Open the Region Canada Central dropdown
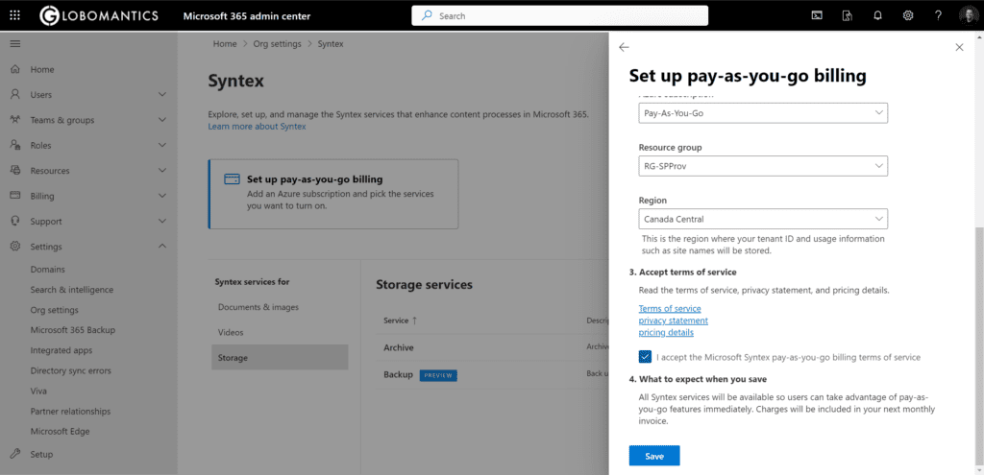This screenshot has height=475, width=984. (763, 220)
